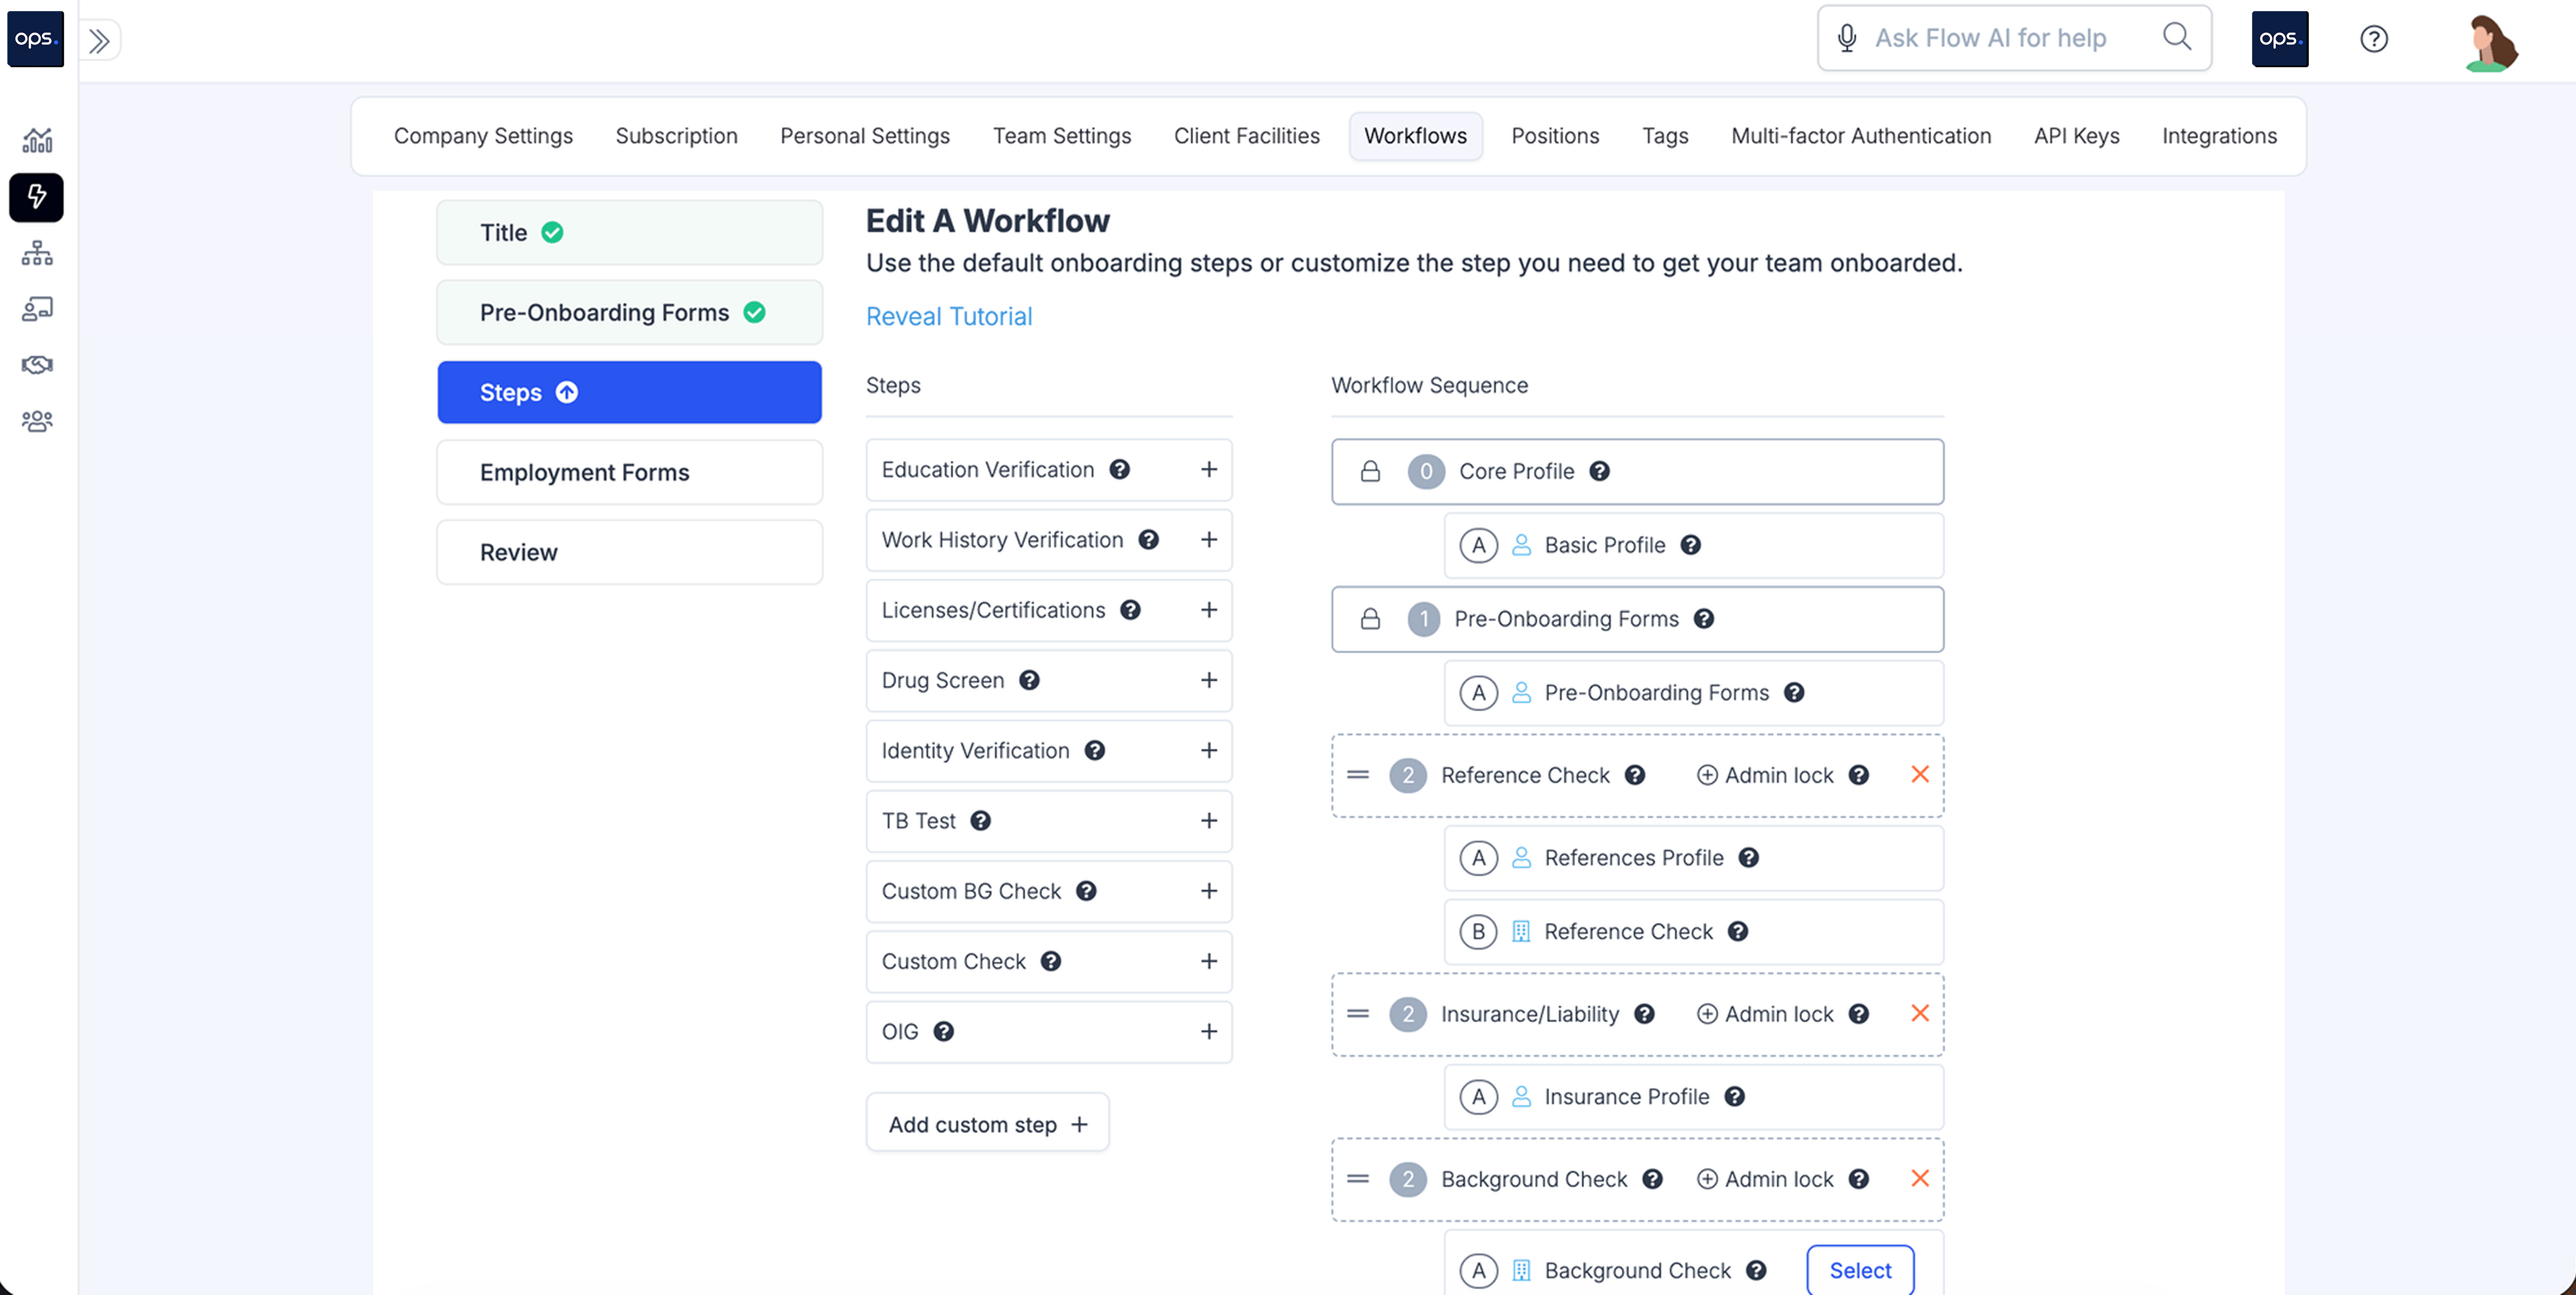Click Select button for Background Check

coord(1859,1270)
